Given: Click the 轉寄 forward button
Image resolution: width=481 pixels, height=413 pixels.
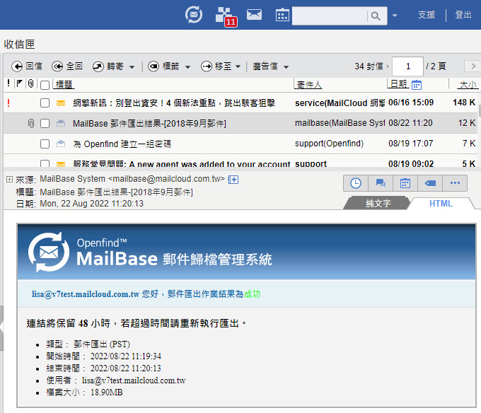Looking at the screenshot, I should point(108,66).
